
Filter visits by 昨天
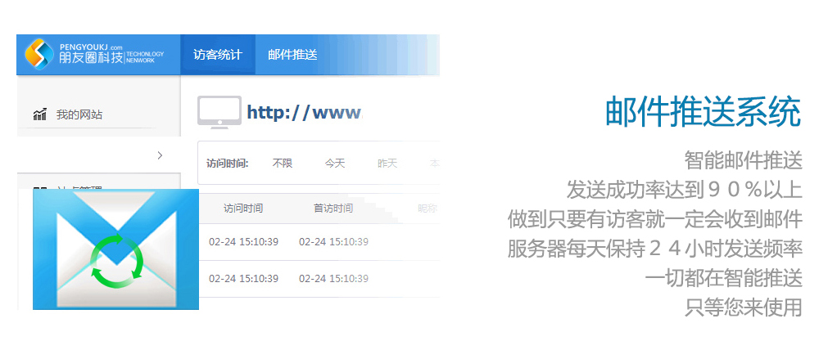pos(387,163)
